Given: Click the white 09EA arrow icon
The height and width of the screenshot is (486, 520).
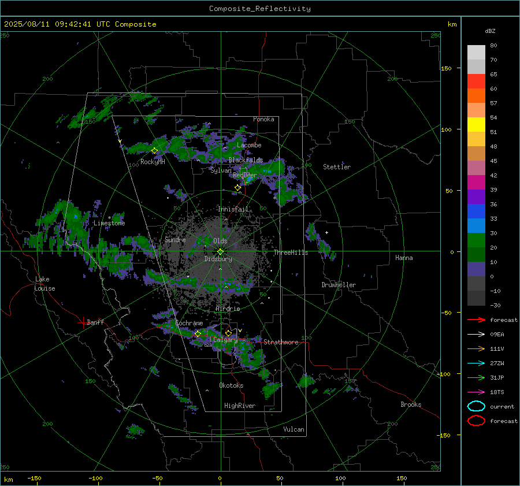Looking at the screenshot, I should (476, 335).
